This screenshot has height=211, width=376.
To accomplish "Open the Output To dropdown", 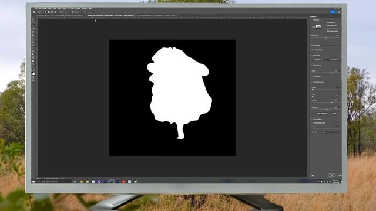I will [329, 132].
